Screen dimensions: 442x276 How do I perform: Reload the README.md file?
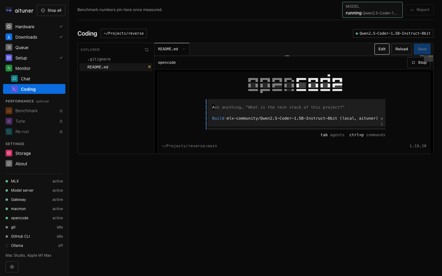(401, 49)
